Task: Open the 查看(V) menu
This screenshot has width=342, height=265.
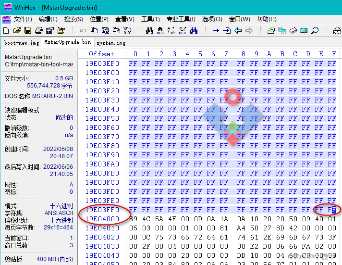Action: 125,19
